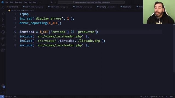175x98 pixels.
Task: Click the '<?php' opening tag
Action: pyautogui.click(x=24, y=14)
